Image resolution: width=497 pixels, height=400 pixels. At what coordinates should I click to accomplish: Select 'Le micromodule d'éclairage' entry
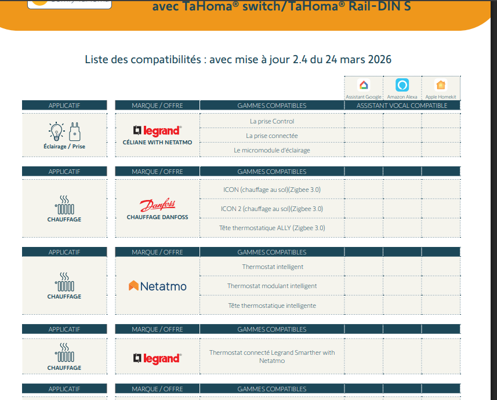click(x=272, y=150)
